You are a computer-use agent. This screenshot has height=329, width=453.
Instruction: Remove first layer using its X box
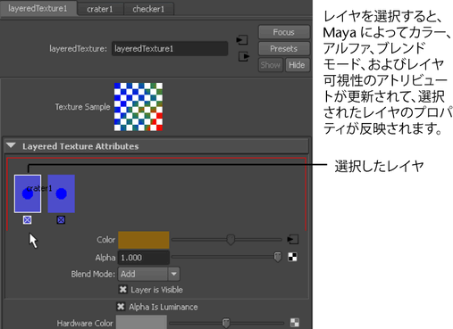pyautogui.click(x=28, y=220)
